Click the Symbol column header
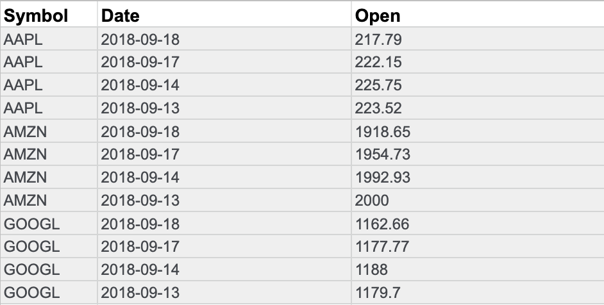 coord(36,15)
